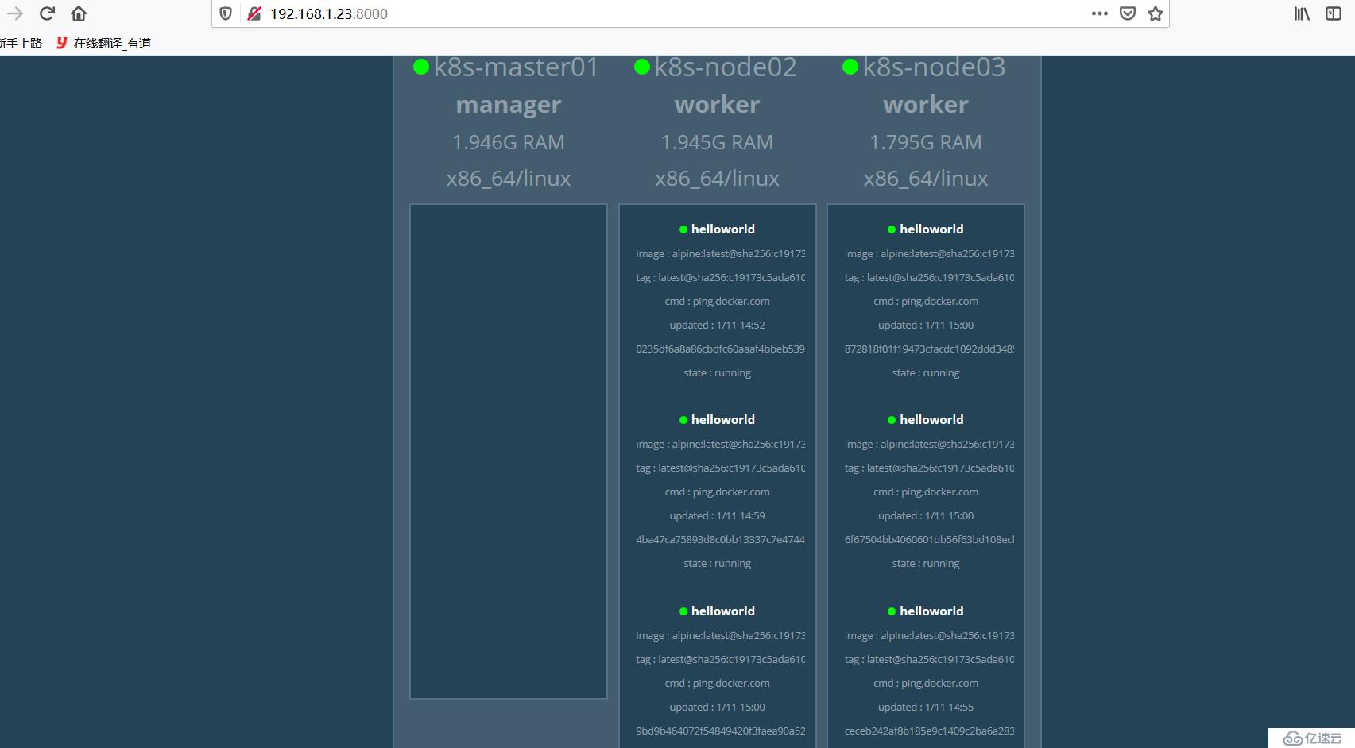The height and width of the screenshot is (748, 1355).
Task: Click the 1.795G RAM value
Action: [926, 142]
